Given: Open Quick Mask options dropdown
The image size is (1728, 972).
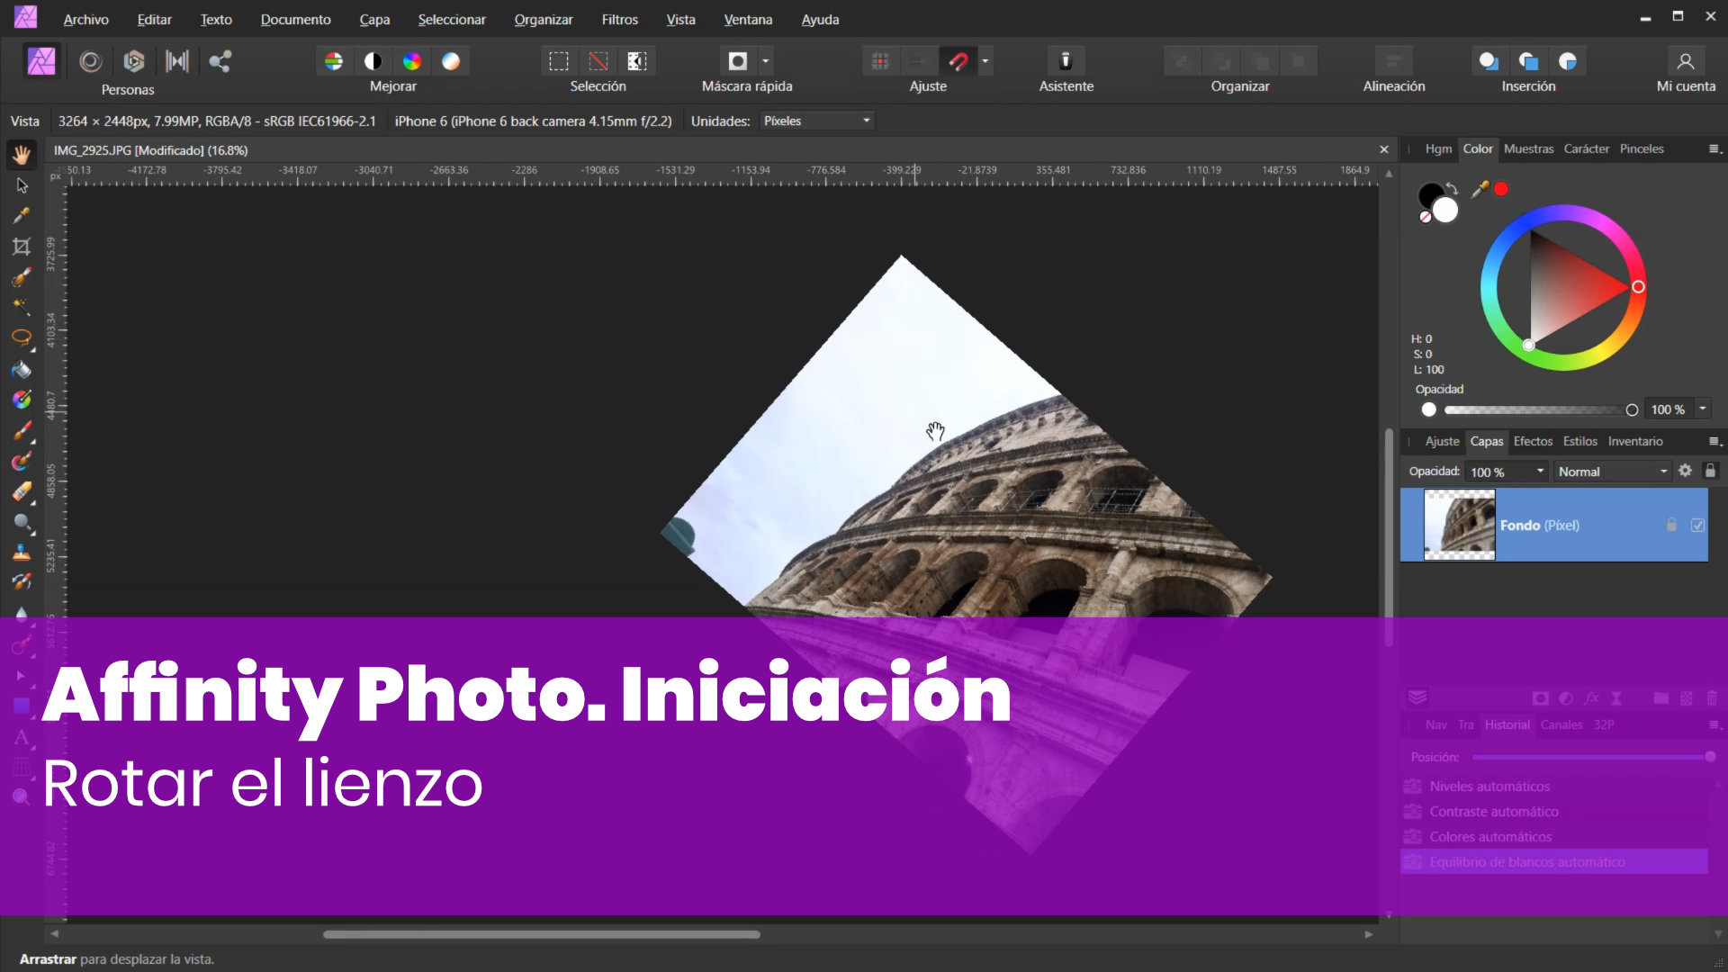Looking at the screenshot, I should pyautogui.click(x=766, y=61).
